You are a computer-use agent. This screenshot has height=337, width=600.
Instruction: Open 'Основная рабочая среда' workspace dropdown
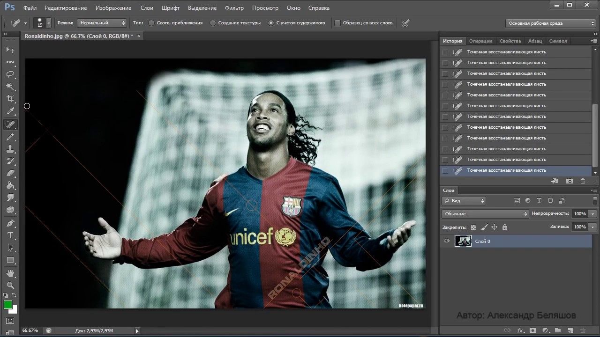(x=551, y=23)
